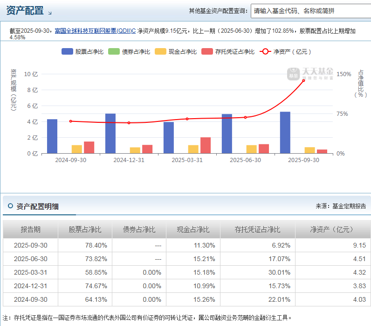This screenshot has height=326, width=371.
Task: Click the 6.92% depositary receipt cell
Action: pyautogui.click(x=258, y=245)
